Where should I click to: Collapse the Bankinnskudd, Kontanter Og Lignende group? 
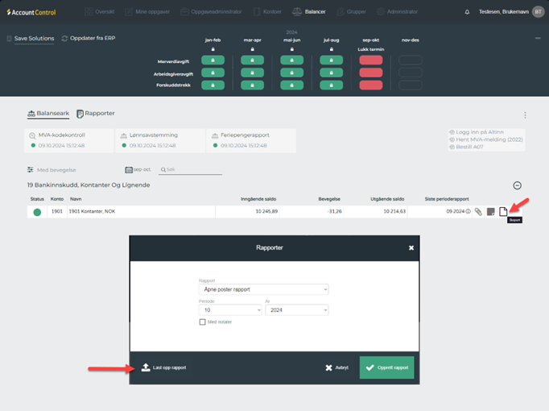pos(517,185)
